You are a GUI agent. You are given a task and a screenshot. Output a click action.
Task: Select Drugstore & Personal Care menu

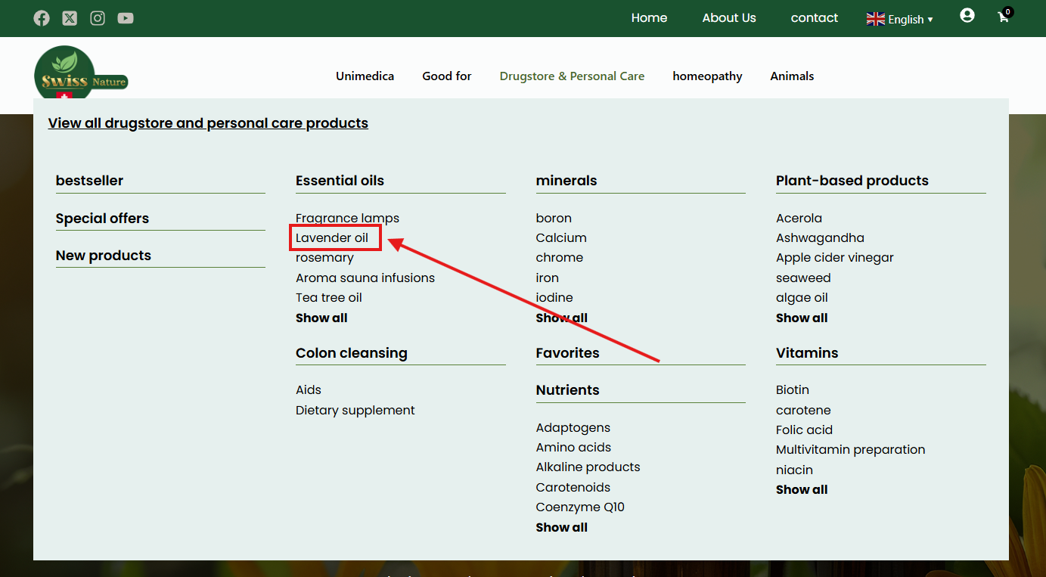pos(573,76)
